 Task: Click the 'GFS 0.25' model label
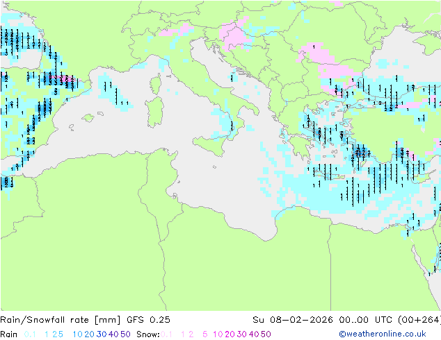[x=148, y=320]
